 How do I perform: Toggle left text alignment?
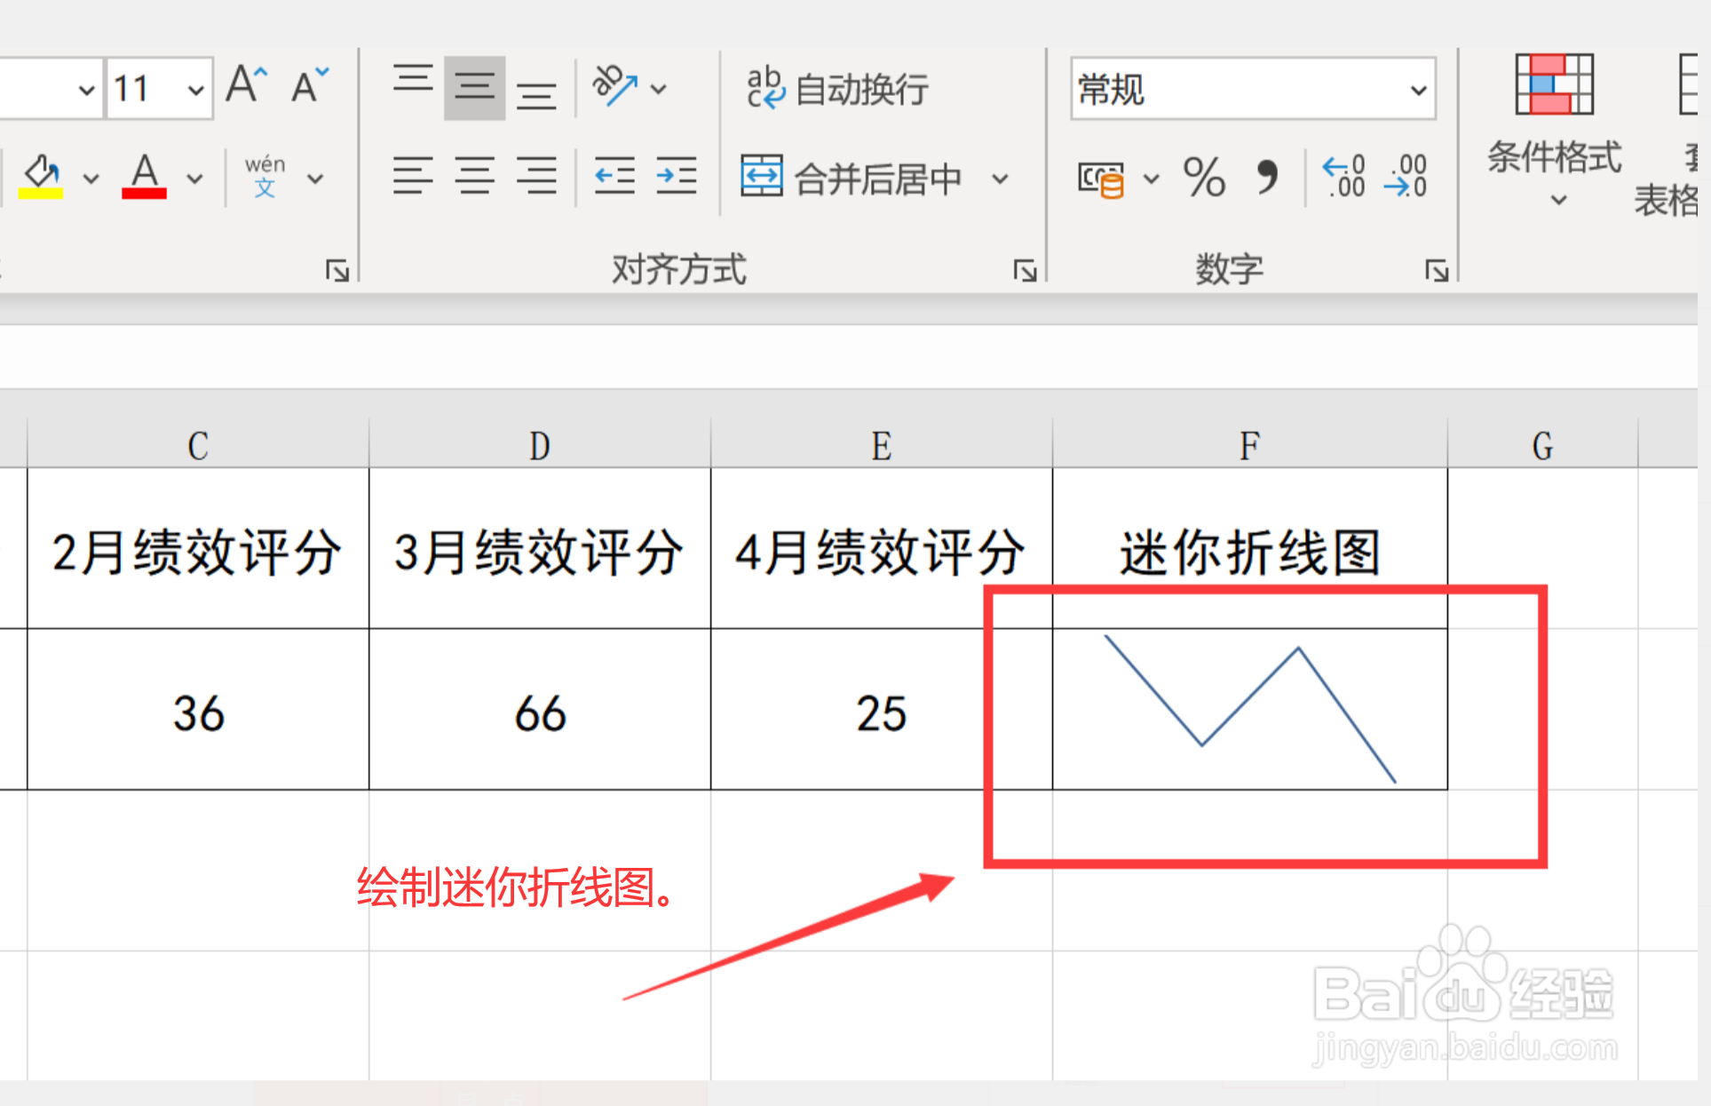click(x=412, y=175)
